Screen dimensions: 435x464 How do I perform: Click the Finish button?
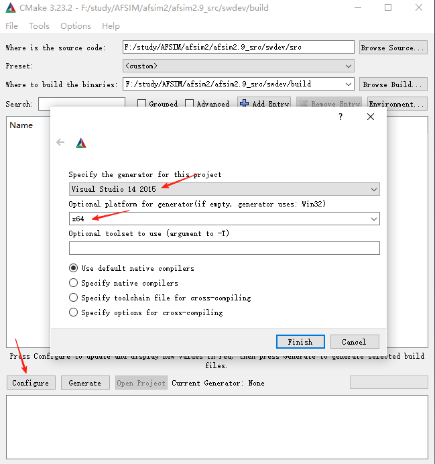pos(300,342)
